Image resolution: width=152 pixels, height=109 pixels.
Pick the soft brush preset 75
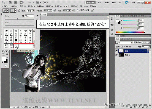pyautogui.click(x=25, y=41)
